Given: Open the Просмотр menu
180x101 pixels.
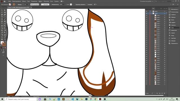Looking at the screenshot, I should click(x=46, y=1).
